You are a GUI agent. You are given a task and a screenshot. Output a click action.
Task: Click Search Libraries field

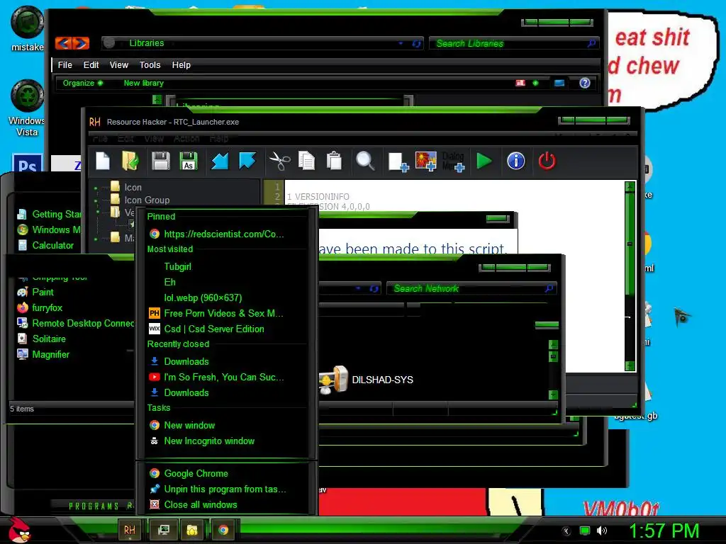coord(514,43)
